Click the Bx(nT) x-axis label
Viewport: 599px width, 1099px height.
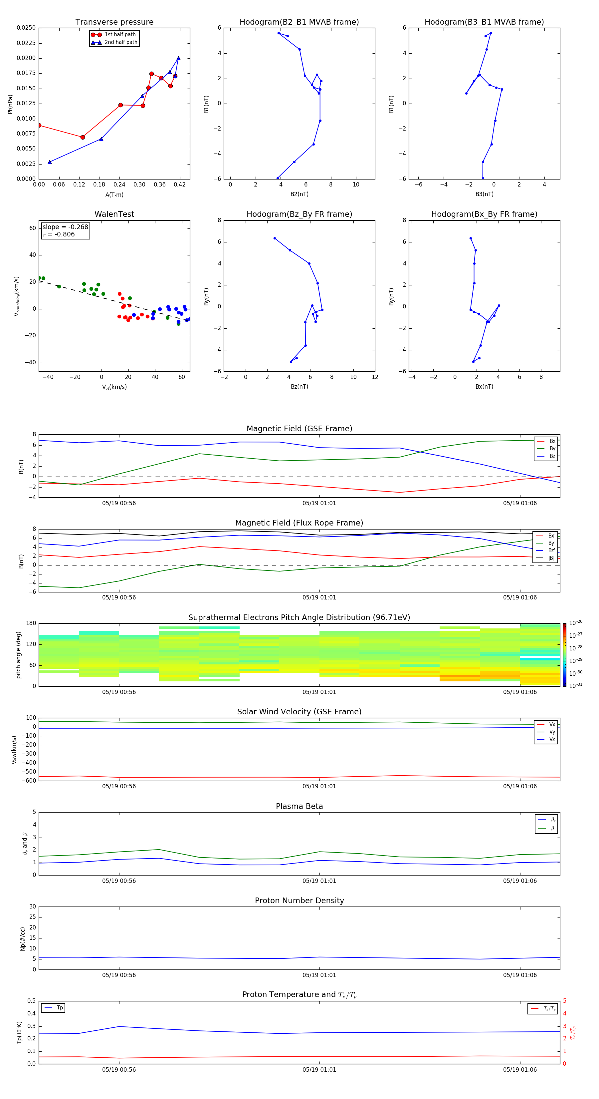pyautogui.click(x=484, y=387)
